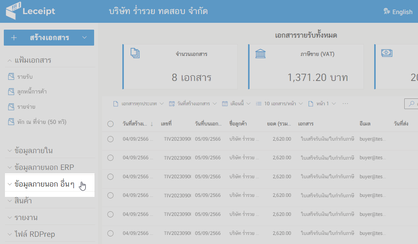
Task: Click the money icon on rightmost card
Action: pos(387,53)
